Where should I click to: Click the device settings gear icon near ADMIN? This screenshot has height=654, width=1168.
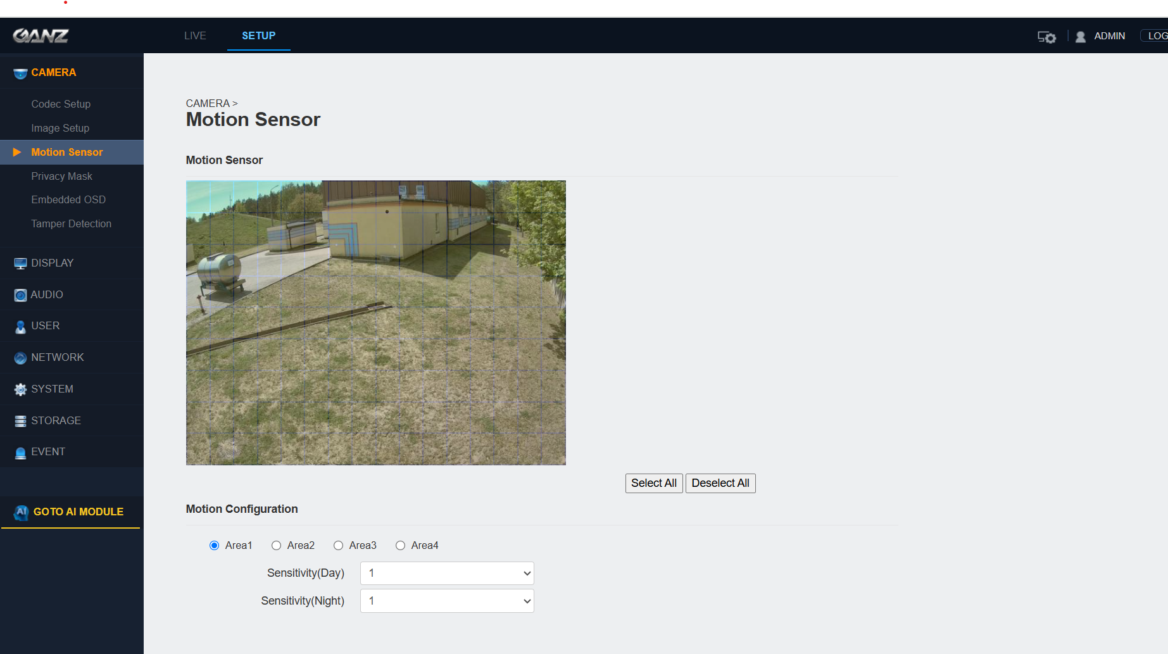tap(1046, 37)
